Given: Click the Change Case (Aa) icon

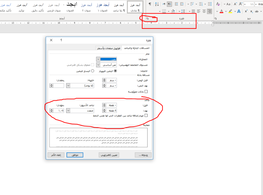Looking at the screenshot, I should (x=228, y=4).
